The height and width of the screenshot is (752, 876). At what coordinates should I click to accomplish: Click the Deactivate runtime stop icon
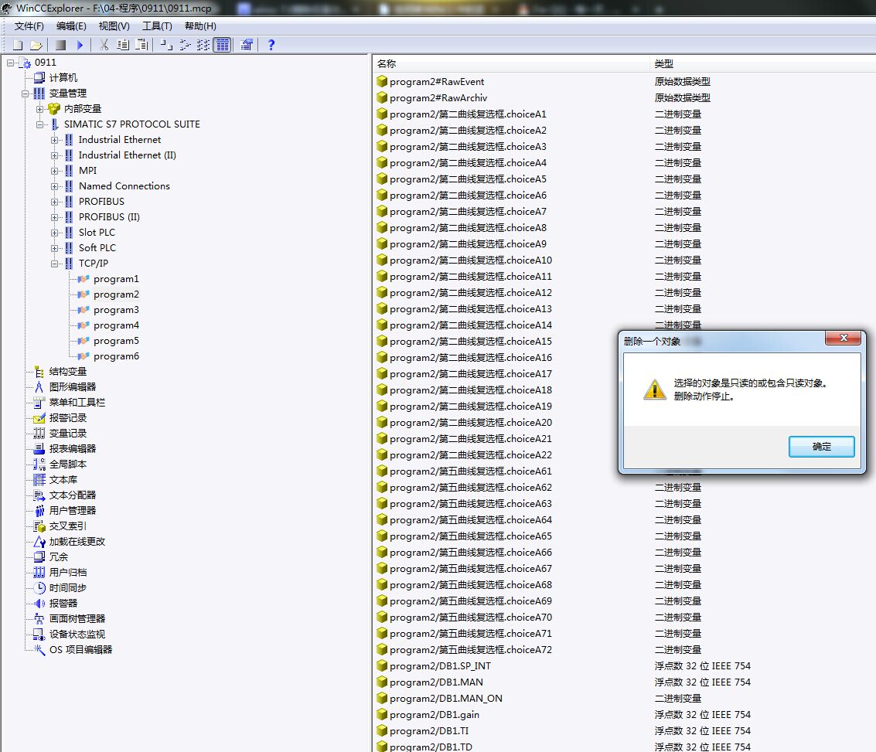[x=61, y=46]
